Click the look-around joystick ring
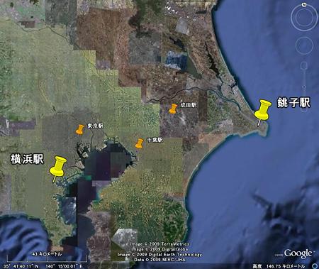319x269 pixels. (x=304, y=17)
